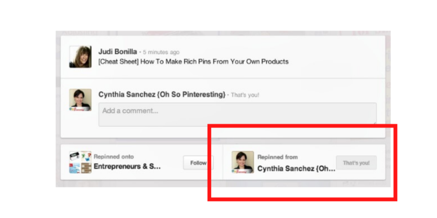This screenshot has height=218, width=437.
Task: Click the grayed "That's you!" button
Action: [356, 163]
